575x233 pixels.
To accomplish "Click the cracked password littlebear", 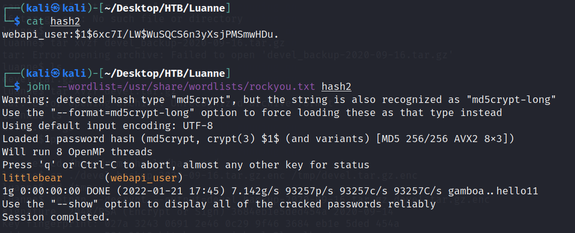I will tap(32, 178).
